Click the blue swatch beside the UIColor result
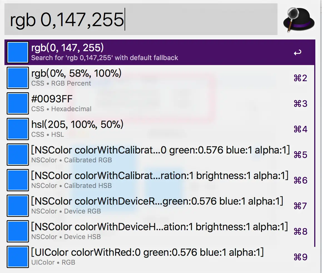Screen dimensions: 322x273 pyautogui.click(x=18, y=257)
